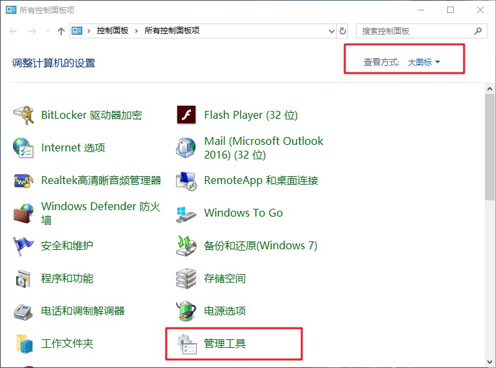Open the recent locations dropdown arrow

click(48, 31)
